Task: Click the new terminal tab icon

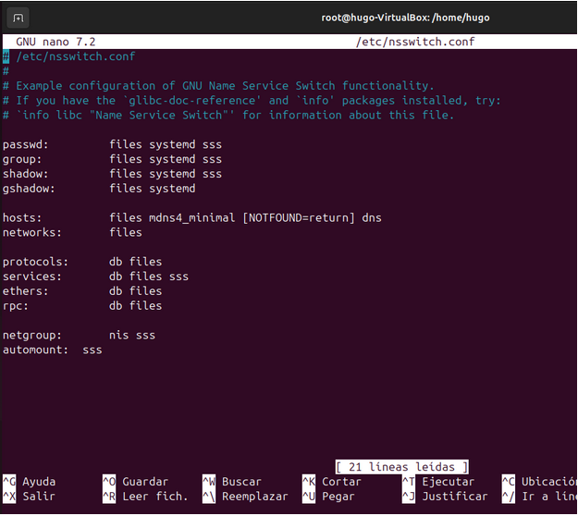Action: tap(19, 18)
